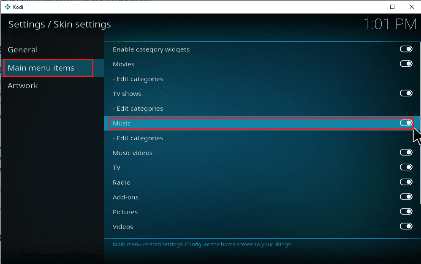Minimize the Kodi window

tap(373, 7)
